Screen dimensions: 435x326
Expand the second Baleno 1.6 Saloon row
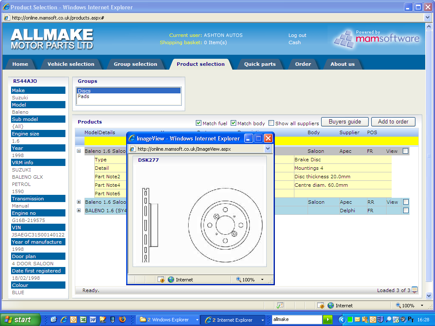(79, 202)
